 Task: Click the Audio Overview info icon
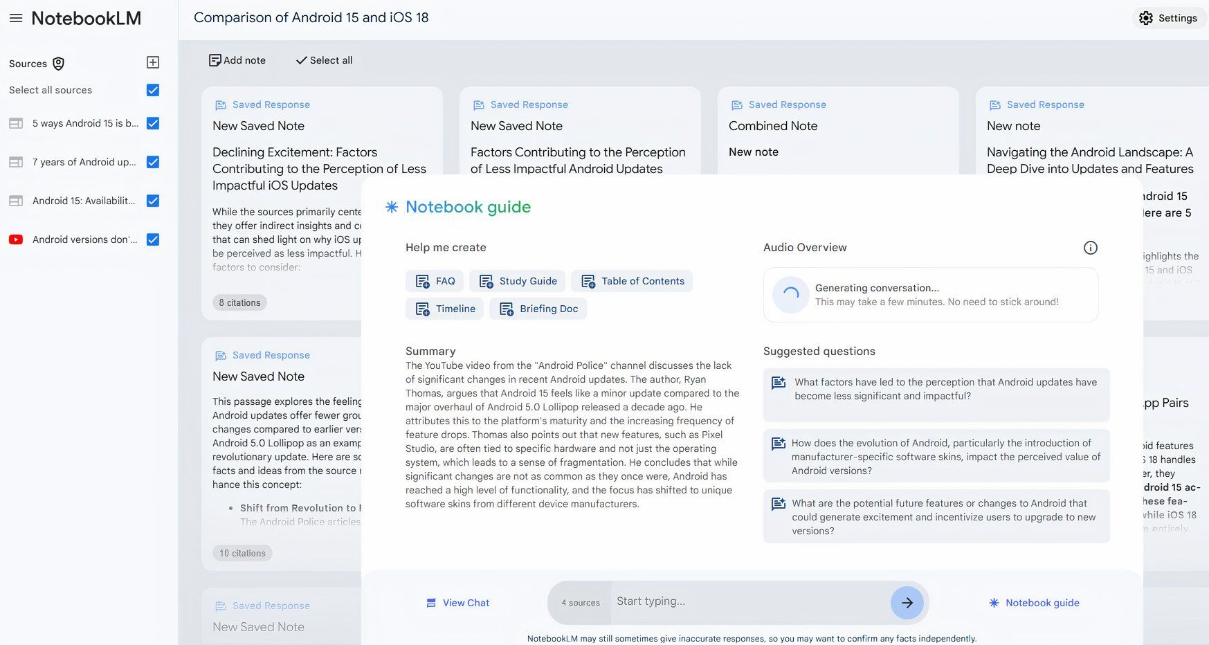click(1090, 248)
